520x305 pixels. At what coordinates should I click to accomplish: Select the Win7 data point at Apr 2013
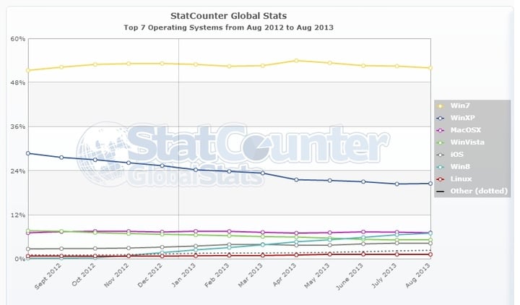tap(296, 61)
